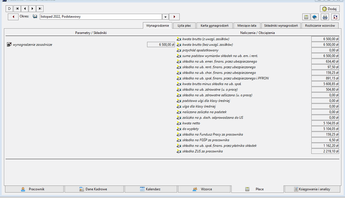Click icon beside kwota brutto (z uwzgl. zasiłków)

pos(179,39)
